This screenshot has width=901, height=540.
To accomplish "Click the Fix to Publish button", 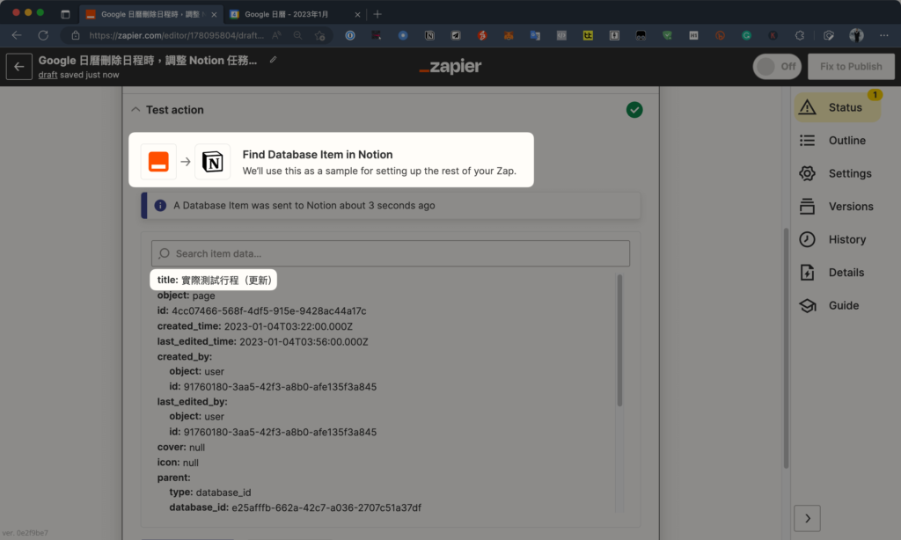I will [851, 67].
